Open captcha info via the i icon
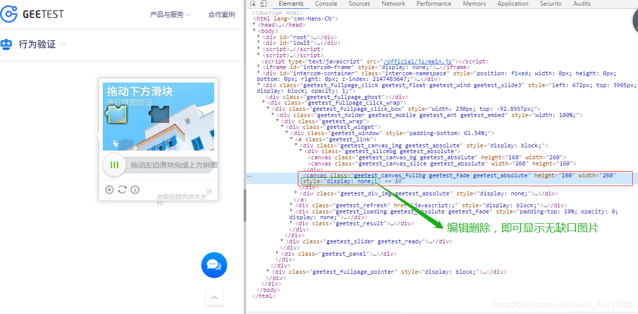The height and width of the screenshot is (314, 638). 135,190
